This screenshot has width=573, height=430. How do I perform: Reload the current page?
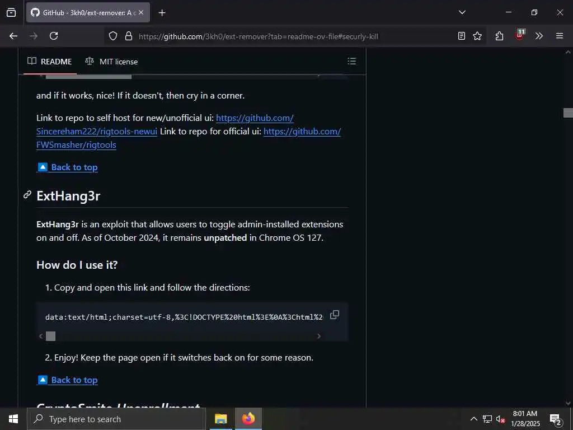(x=54, y=36)
